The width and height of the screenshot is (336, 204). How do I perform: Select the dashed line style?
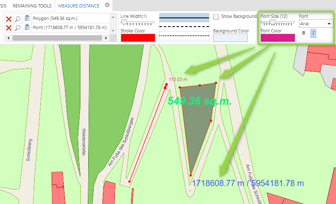184,27
